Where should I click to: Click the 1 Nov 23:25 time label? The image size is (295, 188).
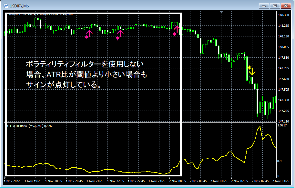point(157,181)
